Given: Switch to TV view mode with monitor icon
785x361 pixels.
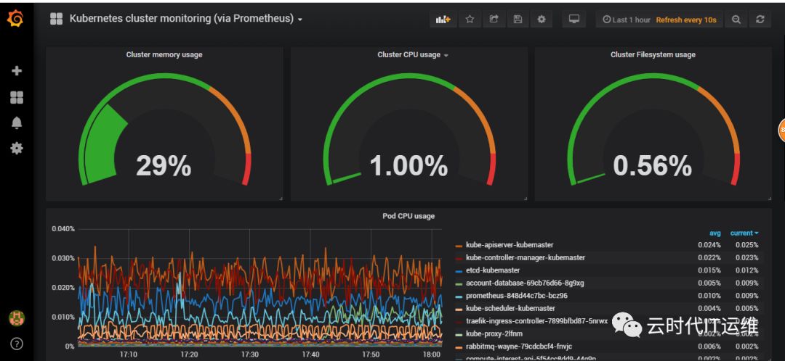Looking at the screenshot, I should point(574,20).
